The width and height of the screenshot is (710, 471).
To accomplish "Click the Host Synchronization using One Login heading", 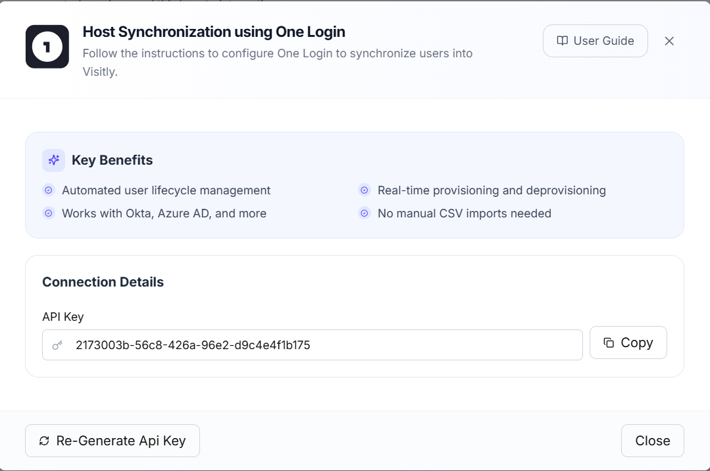I will click(x=214, y=32).
